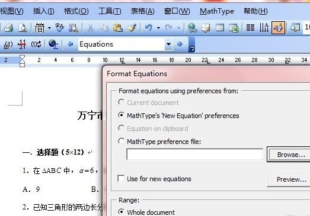Click the previous equation left arrow
Viewport: 310px width, 216px height.
(70, 44)
